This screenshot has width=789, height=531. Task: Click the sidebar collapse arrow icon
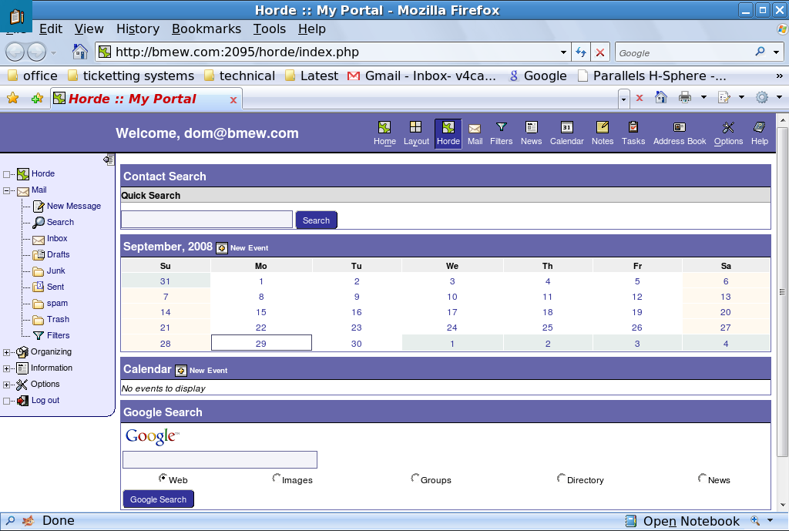tap(109, 160)
